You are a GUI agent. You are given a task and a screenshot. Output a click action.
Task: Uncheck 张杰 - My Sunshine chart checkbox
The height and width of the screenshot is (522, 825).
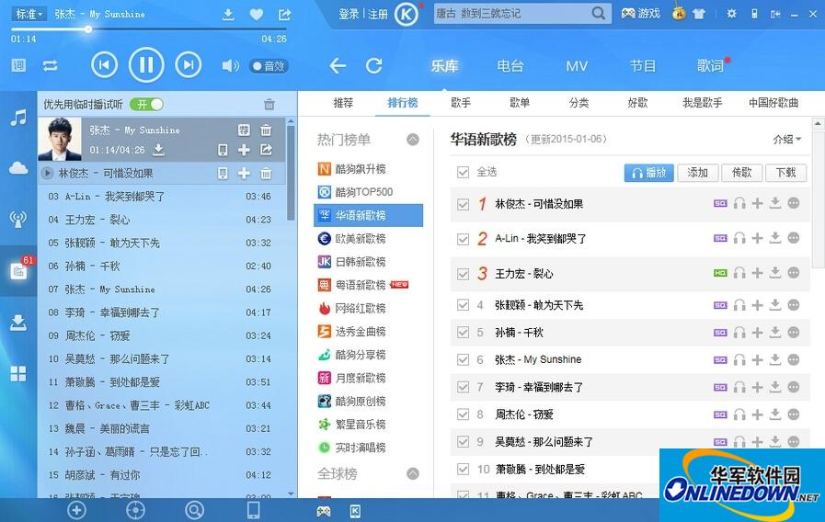(x=463, y=359)
